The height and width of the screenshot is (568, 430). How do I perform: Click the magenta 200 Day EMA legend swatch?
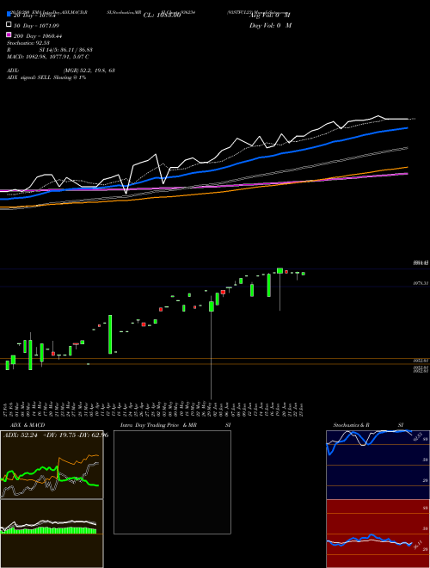[9, 34]
